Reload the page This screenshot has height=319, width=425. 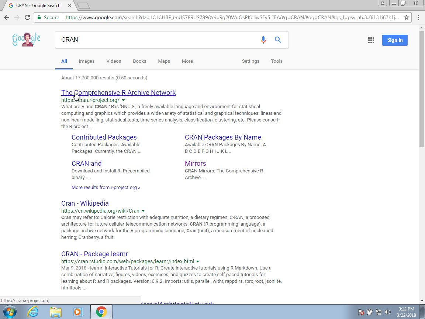[x=27, y=17]
